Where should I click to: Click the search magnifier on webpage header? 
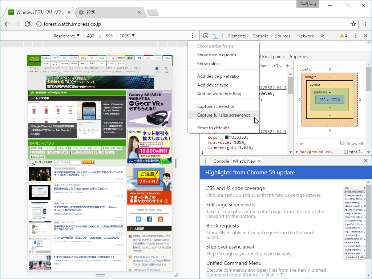pos(166,69)
